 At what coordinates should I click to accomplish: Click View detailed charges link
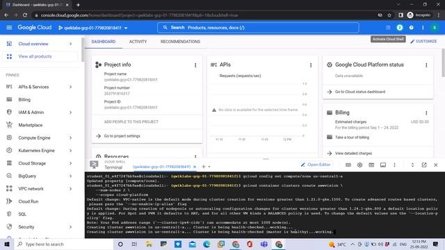pyautogui.click(x=353, y=153)
